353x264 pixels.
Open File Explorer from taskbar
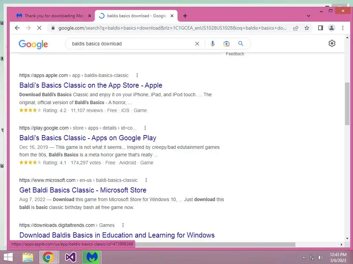(x=28, y=257)
